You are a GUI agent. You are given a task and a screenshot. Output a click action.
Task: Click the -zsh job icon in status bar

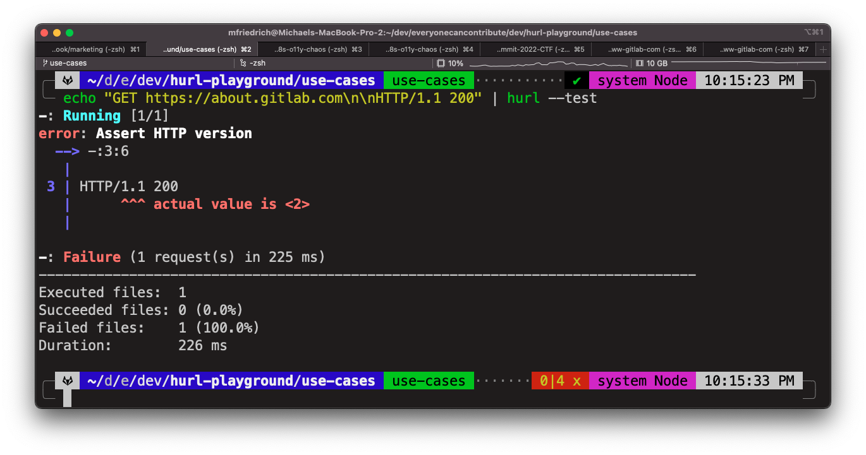tap(243, 63)
